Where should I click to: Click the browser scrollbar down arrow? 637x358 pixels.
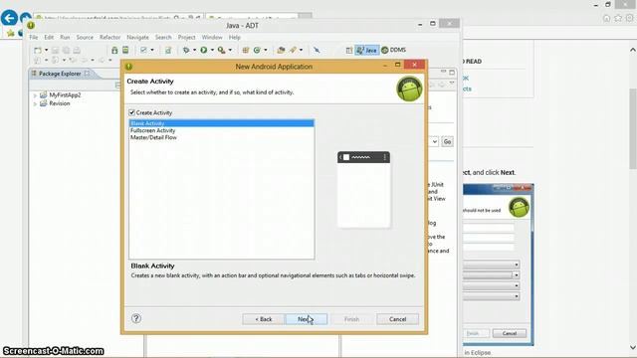point(633,347)
